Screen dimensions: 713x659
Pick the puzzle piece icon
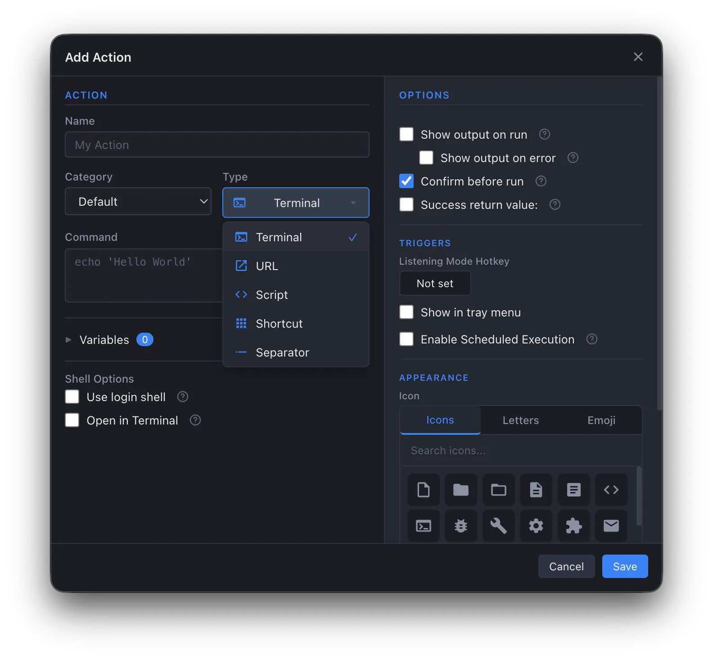[x=573, y=526]
